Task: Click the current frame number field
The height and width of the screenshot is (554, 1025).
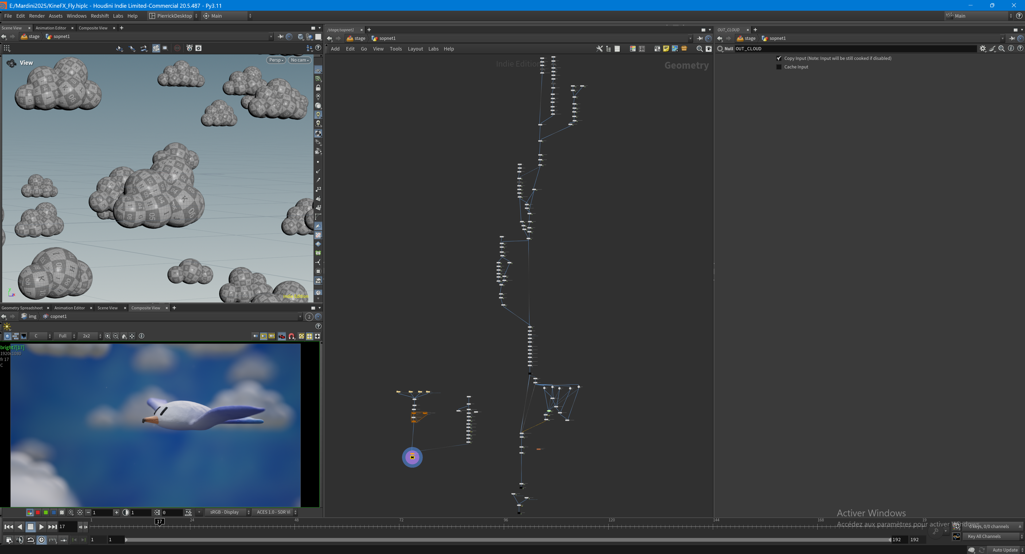Action: 68,526
